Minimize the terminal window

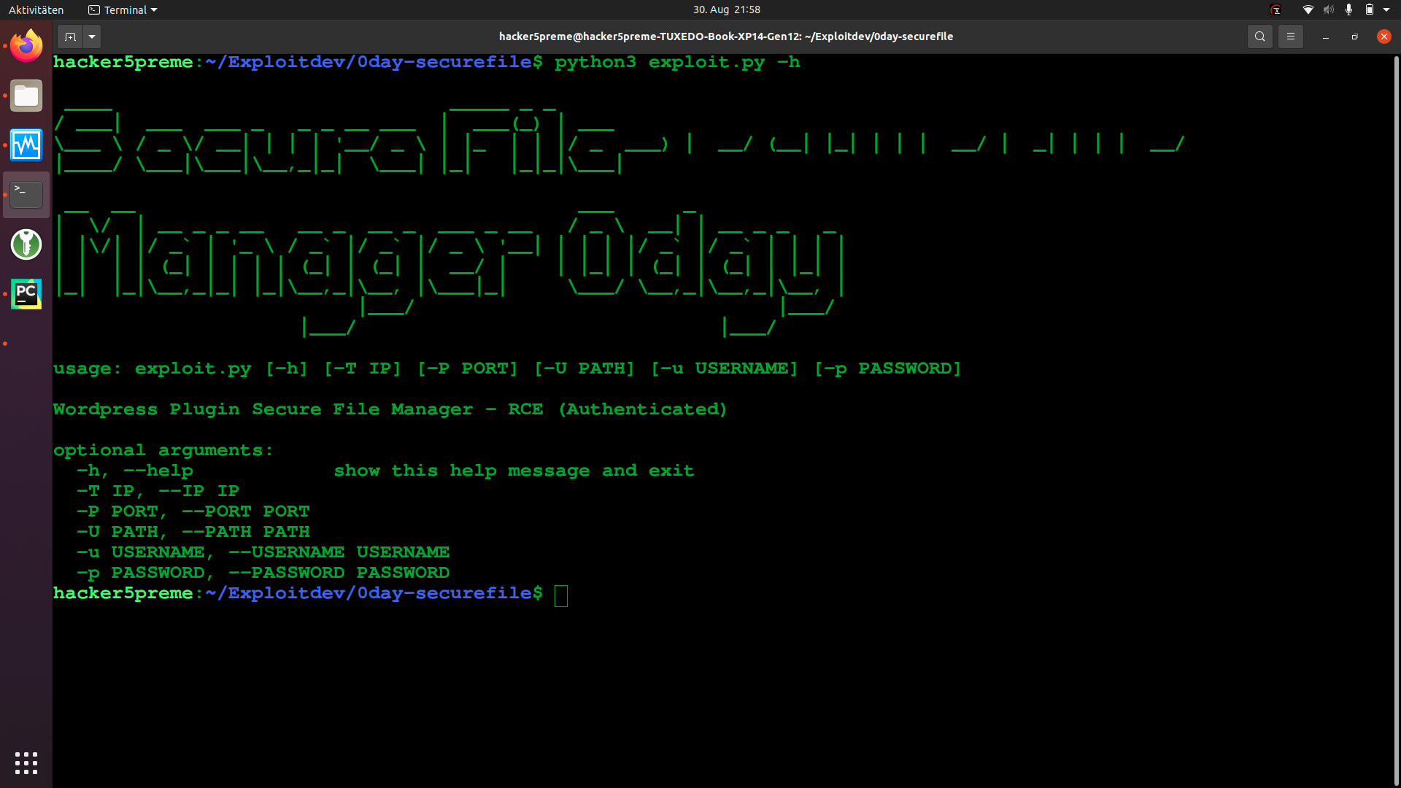click(1325, 36)
